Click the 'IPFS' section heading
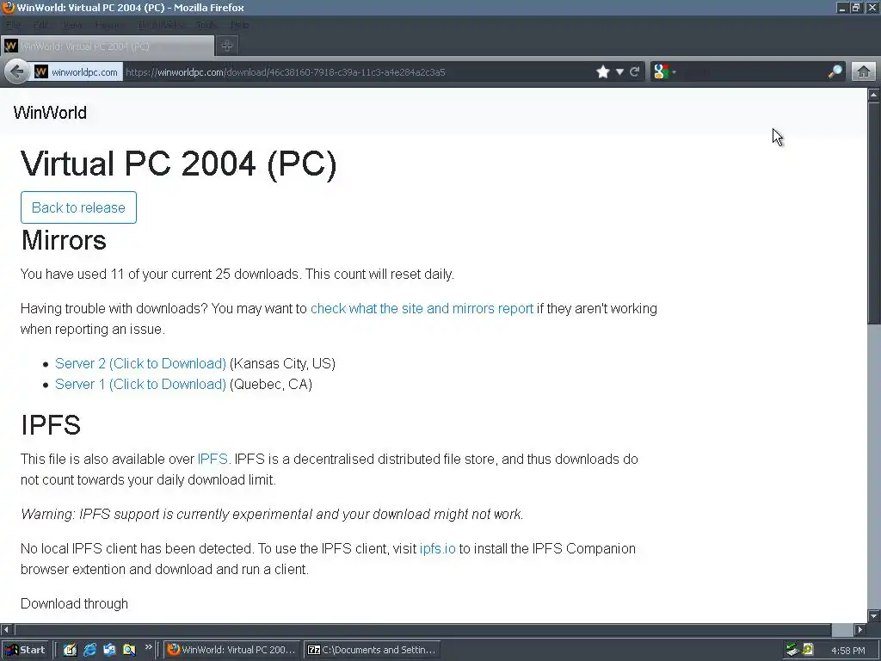This screenshot has height=661, width=881. click(51, 425)
